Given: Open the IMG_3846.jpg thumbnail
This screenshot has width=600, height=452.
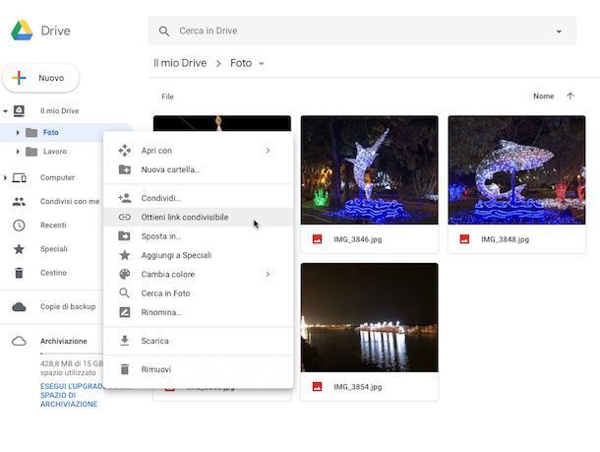Looking at the screenshot, I should [x=369, y=170].
